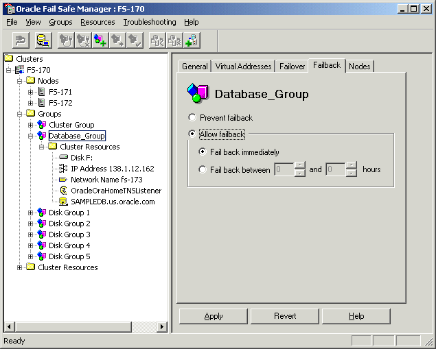This screenshot has width=436, height=349.
Task: Click the Nodes folder icon
Action: click(31, 80)
